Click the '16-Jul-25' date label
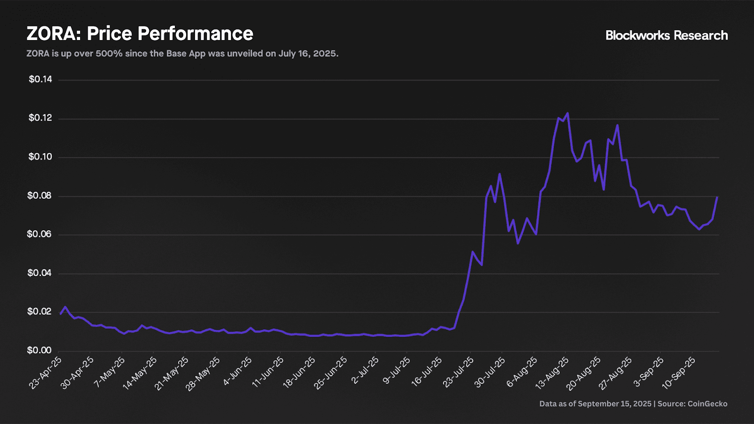Screen dimensions: 754x424 point(426,372)
